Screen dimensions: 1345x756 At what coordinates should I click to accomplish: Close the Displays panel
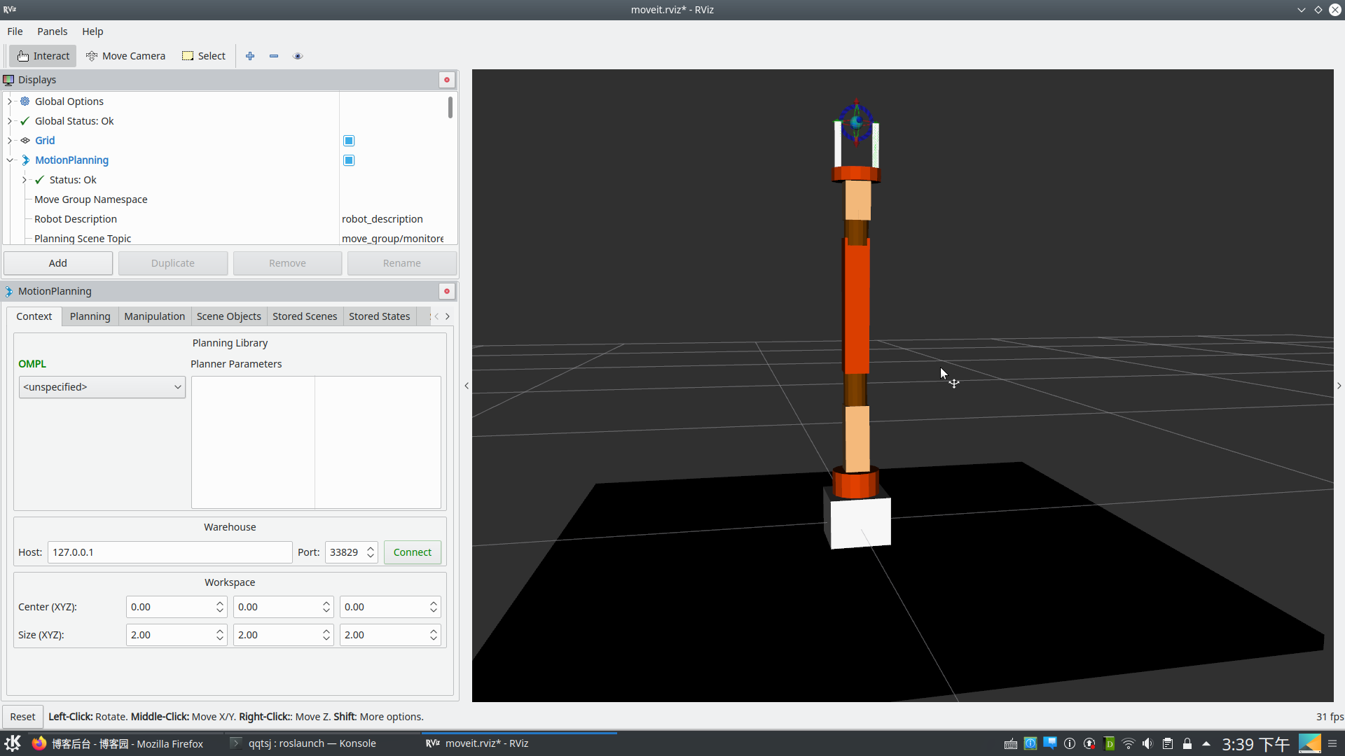[447, 80]
